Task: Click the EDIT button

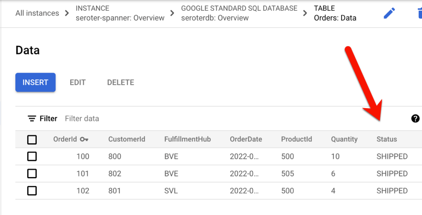Action: 78,82
